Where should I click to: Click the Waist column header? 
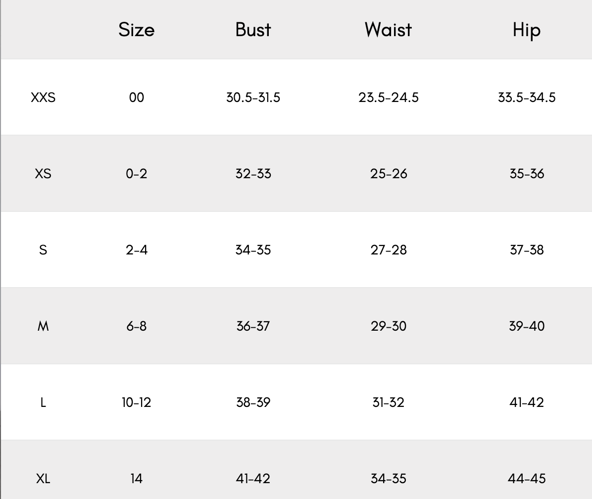[388, 30]
